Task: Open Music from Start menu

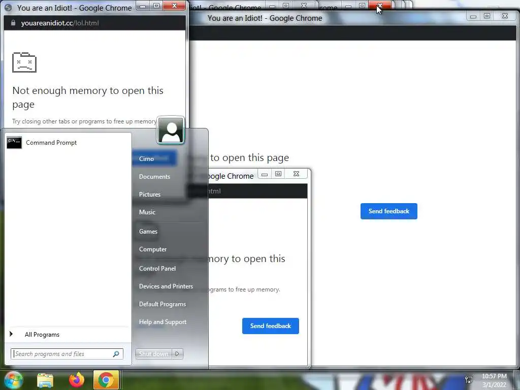Action: pos(147,212)
